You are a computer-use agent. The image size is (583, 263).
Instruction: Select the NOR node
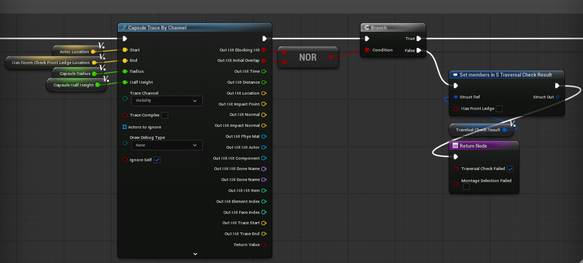click(308, 57)
